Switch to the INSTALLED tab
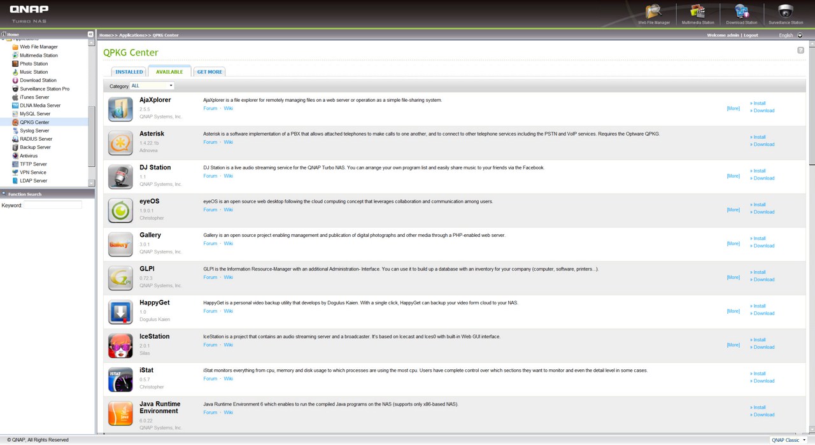 coord(129,72)
